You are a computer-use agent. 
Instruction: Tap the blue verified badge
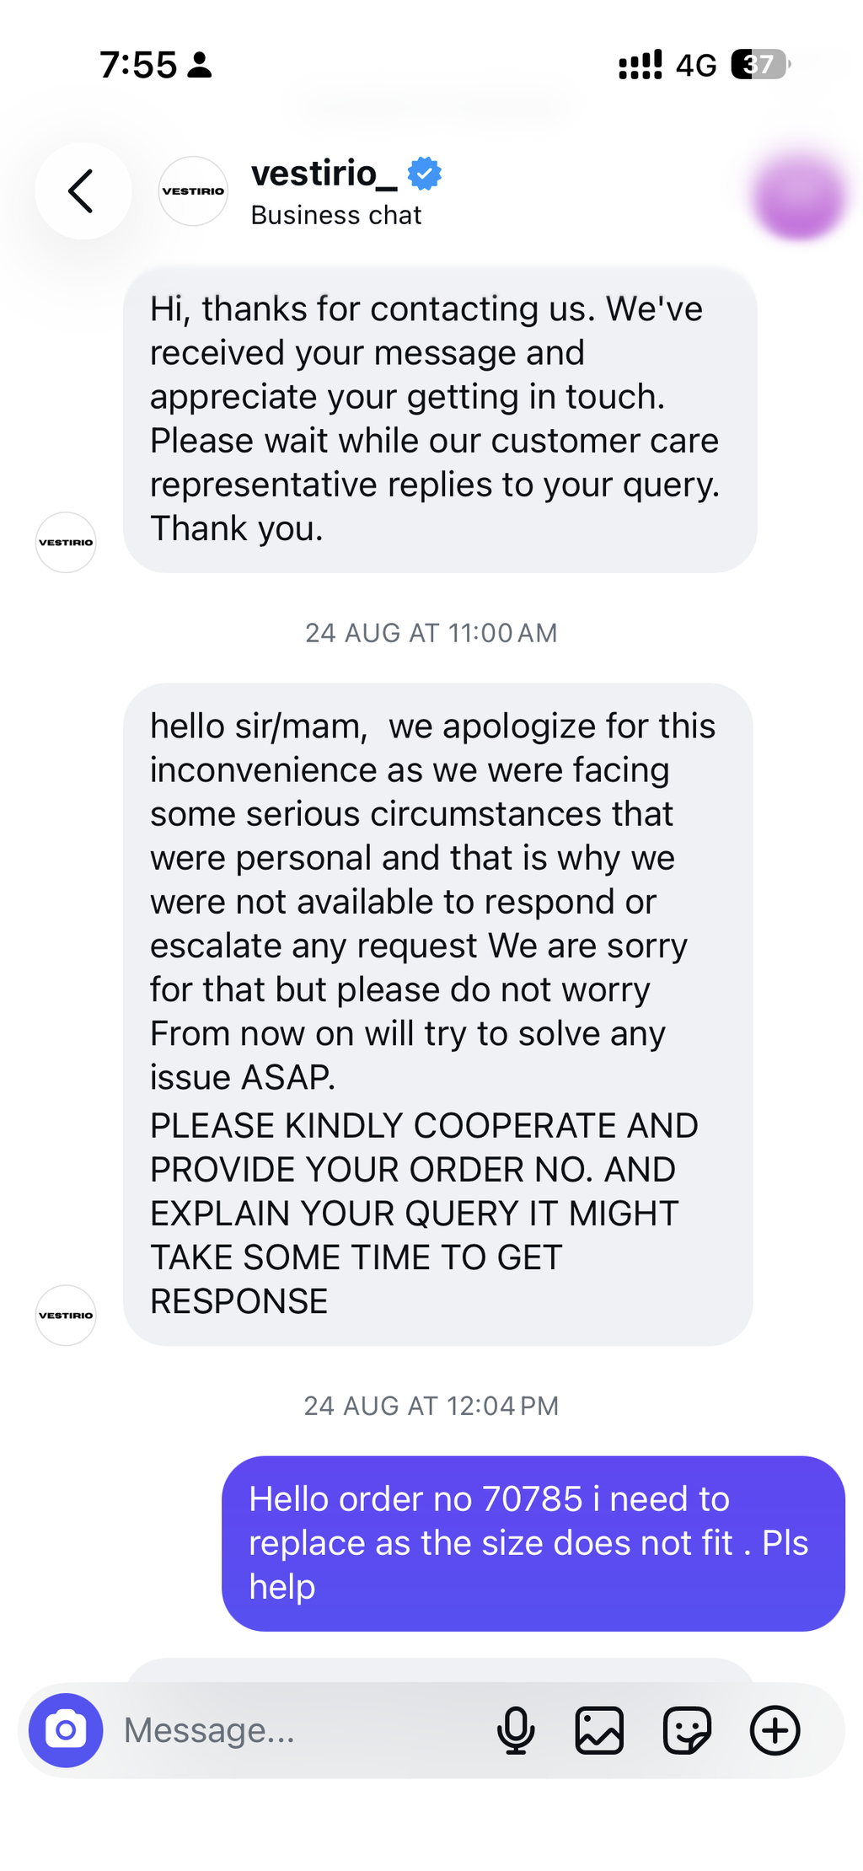[x=425, y=173]
